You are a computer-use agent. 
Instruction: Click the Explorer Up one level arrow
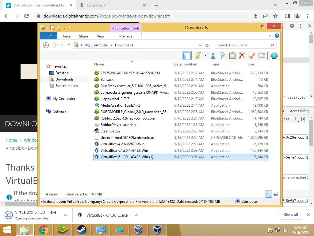69,45
